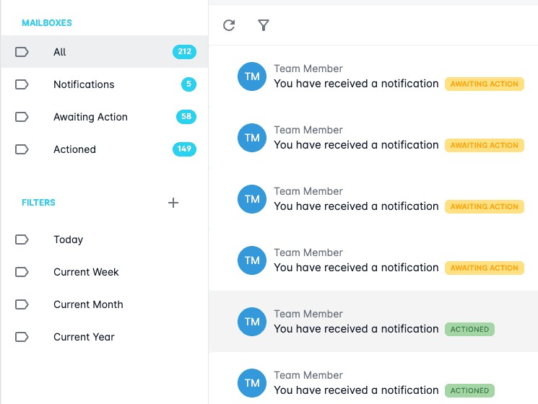Click Awaiting Action tag on first message
The image size is (538, 404).
tap(484, 84)
